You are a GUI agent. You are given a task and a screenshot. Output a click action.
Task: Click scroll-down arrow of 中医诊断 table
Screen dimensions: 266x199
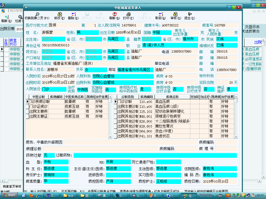click(x=110, y=137)
